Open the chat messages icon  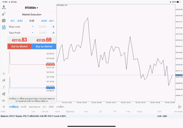4,21
